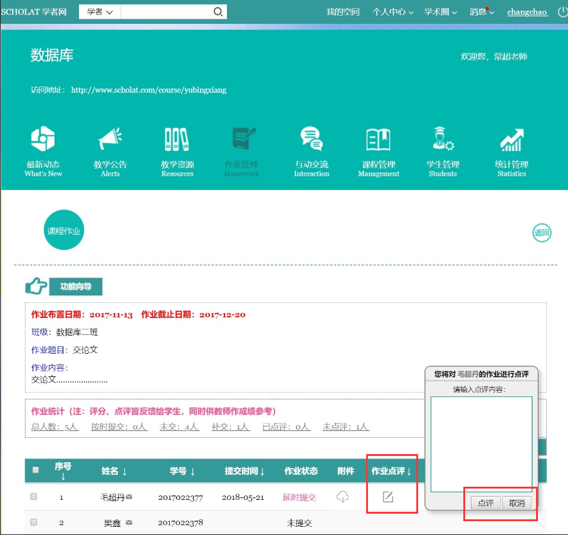Open the Management course menu item
568x535 pixels.
point(378,151)
